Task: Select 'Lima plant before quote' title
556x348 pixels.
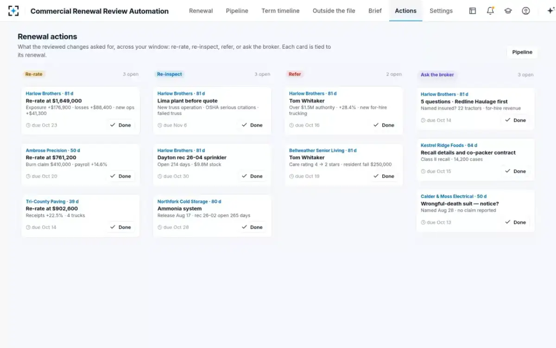Action: tap(188, 101)
